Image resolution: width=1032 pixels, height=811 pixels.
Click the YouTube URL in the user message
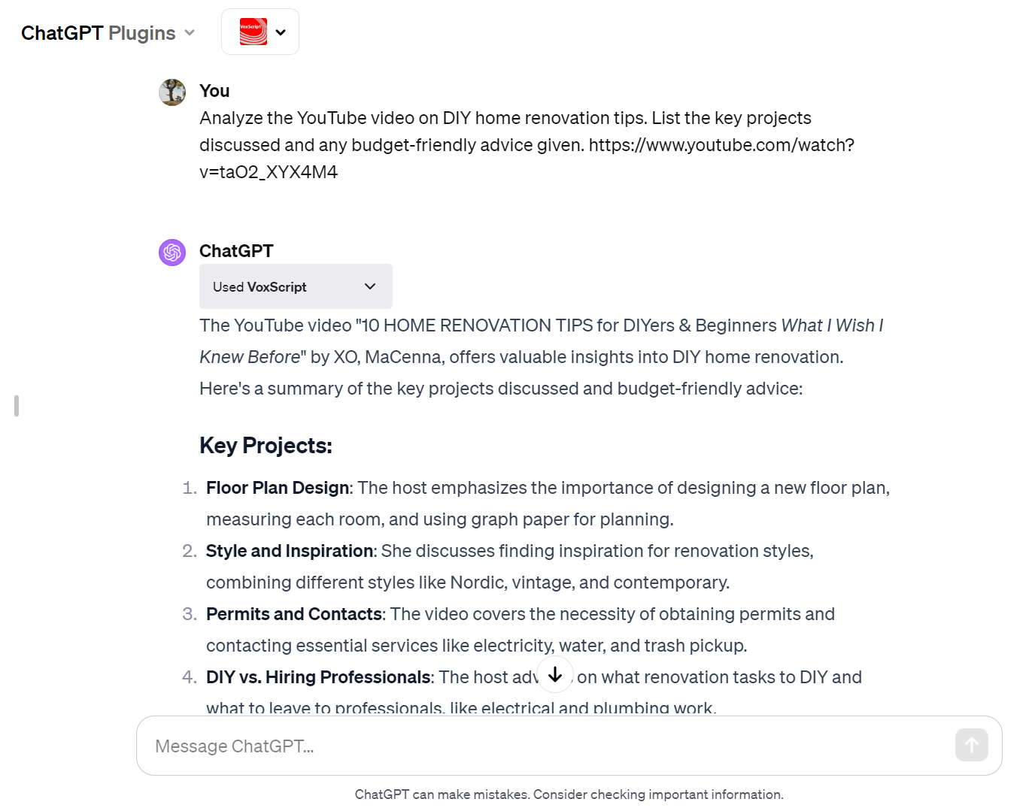[721, 145]
